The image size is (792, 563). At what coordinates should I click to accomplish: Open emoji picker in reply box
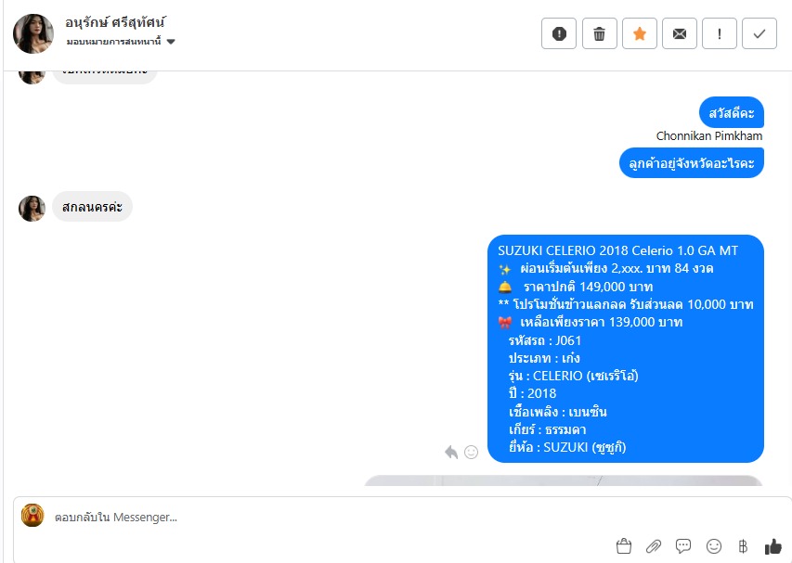click(x=714, y=546)
